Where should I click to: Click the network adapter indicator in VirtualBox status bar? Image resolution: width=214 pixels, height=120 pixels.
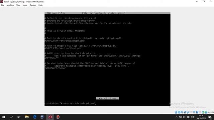tap(185, 112)
